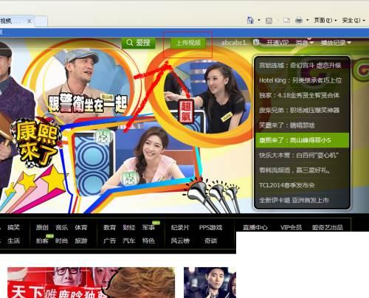Viewport: 369px width, 298px height.
Task: Click the printer toolbar icon
Action: pos(299,20)
